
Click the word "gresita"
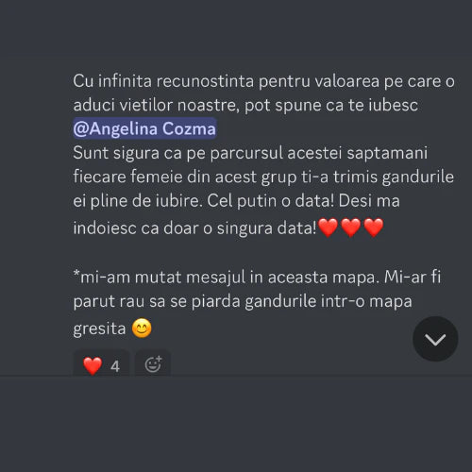pyautogui.click(x=99, y=329)
